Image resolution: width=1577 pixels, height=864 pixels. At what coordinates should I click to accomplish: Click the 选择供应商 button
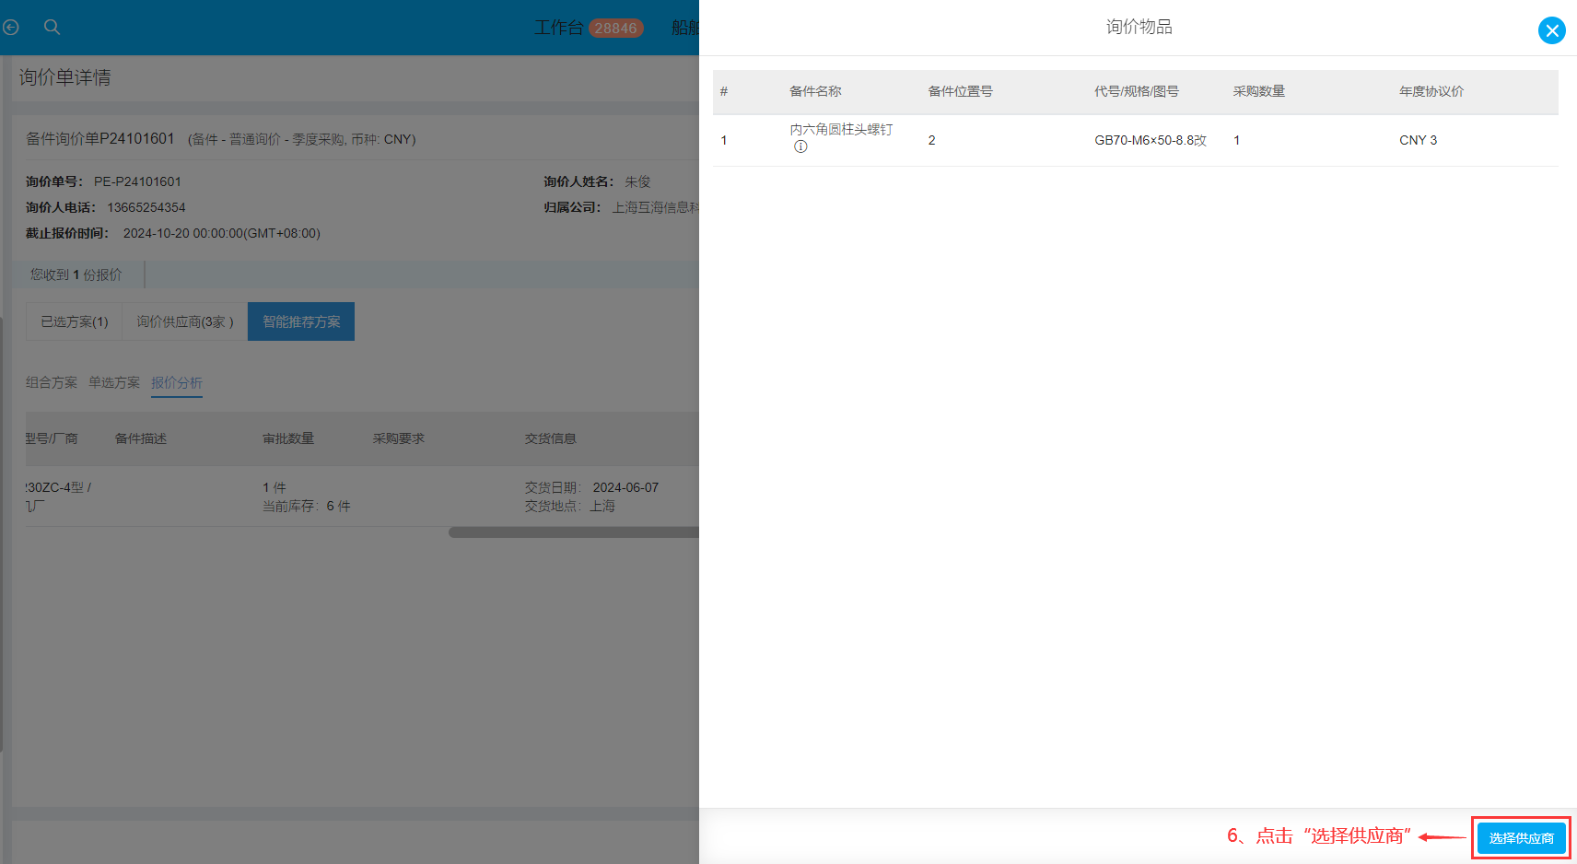(1521, 838)
